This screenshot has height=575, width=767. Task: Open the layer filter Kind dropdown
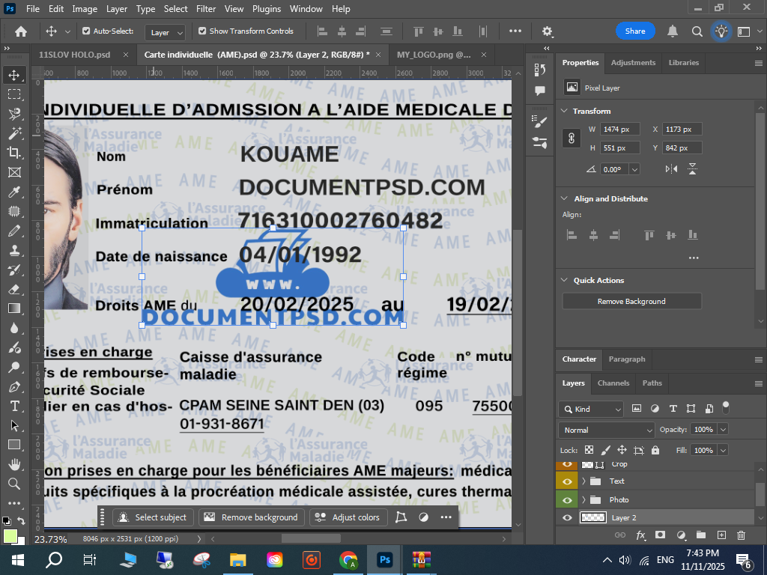(591, 410)
